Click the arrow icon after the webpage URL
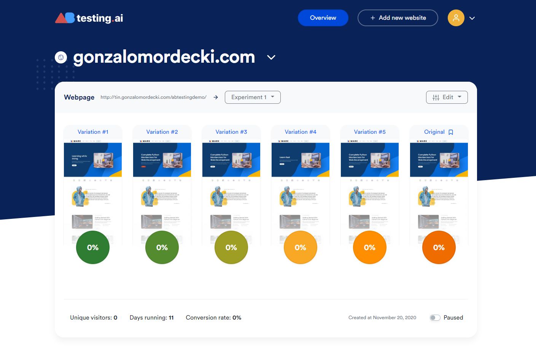The height and width of the screenshot is (353, 536). (215, 97)
